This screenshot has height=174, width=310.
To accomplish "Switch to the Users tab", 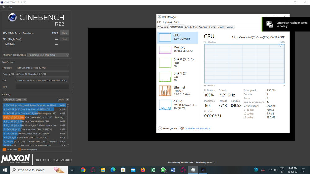I will pos(211,27).
